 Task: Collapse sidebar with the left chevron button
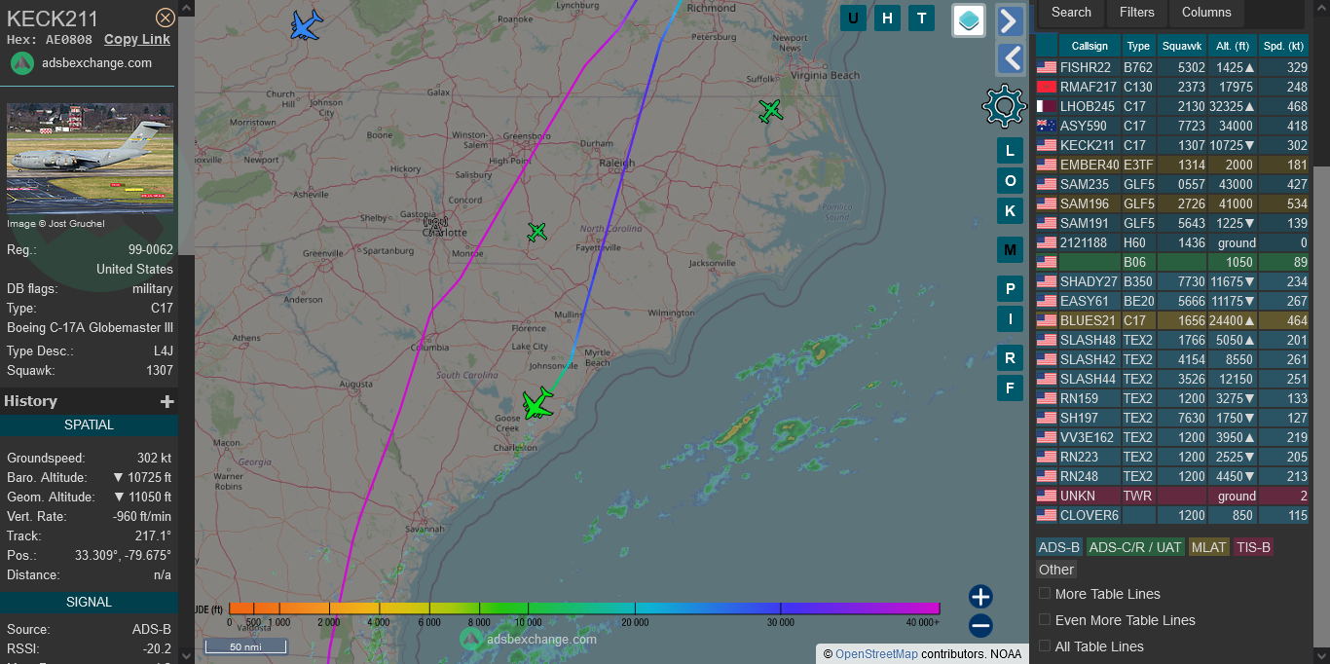pos(1010,59)
